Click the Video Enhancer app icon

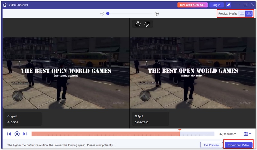pos(5,5)
